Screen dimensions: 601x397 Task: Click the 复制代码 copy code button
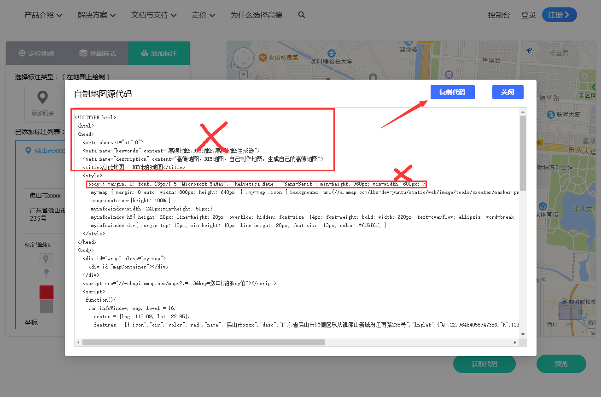(452, 92)
